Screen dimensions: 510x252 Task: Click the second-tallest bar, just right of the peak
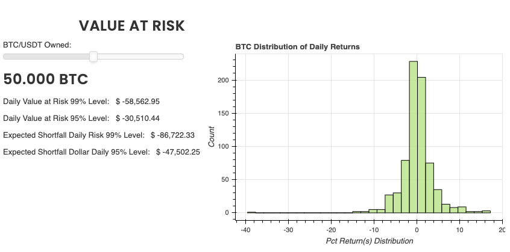[x=421, y=145]
